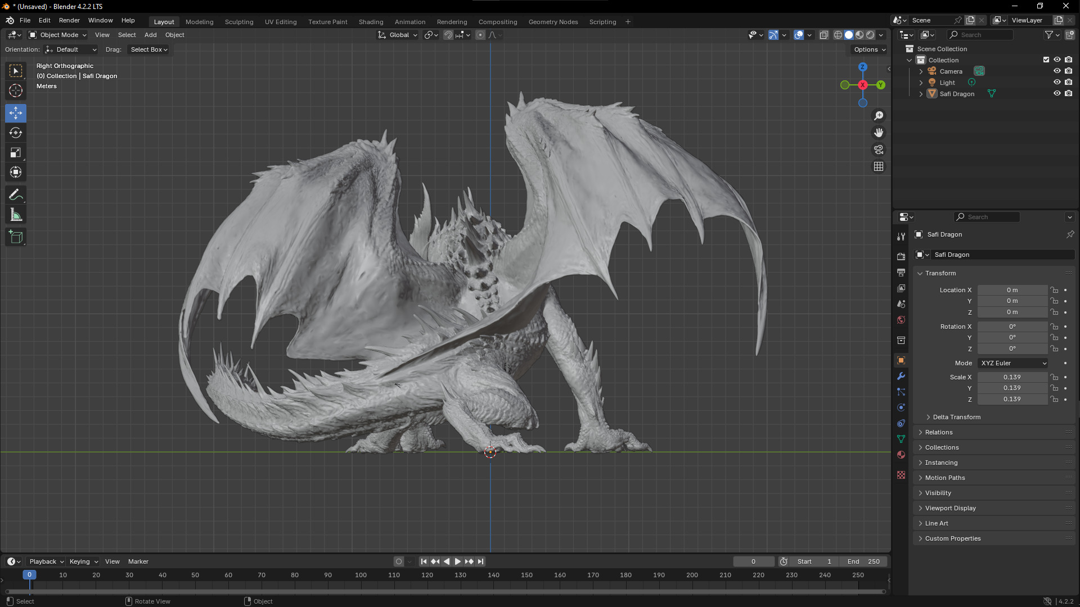This screenshot has width=1080, height=607.
Task: Select the Rotate tool
Action: click(x=16, y=133)
